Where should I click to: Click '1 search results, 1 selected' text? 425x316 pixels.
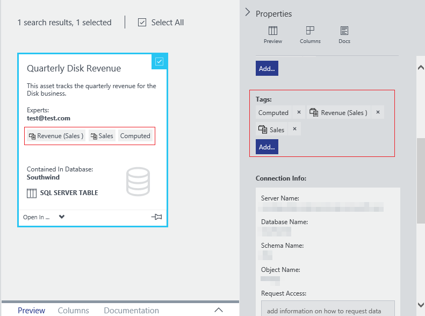coord(64,22)
